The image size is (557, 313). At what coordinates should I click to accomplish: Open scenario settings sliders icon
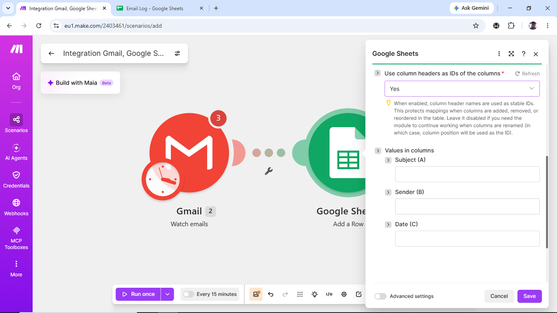[x=177, y=53]
